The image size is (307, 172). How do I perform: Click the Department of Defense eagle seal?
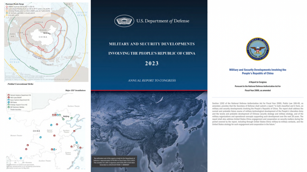pyautogui.click(x=258, y=49)
